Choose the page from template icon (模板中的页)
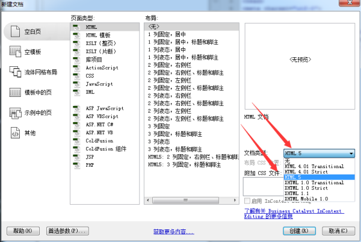The image size is (361, 242). (x=15, y=92)
